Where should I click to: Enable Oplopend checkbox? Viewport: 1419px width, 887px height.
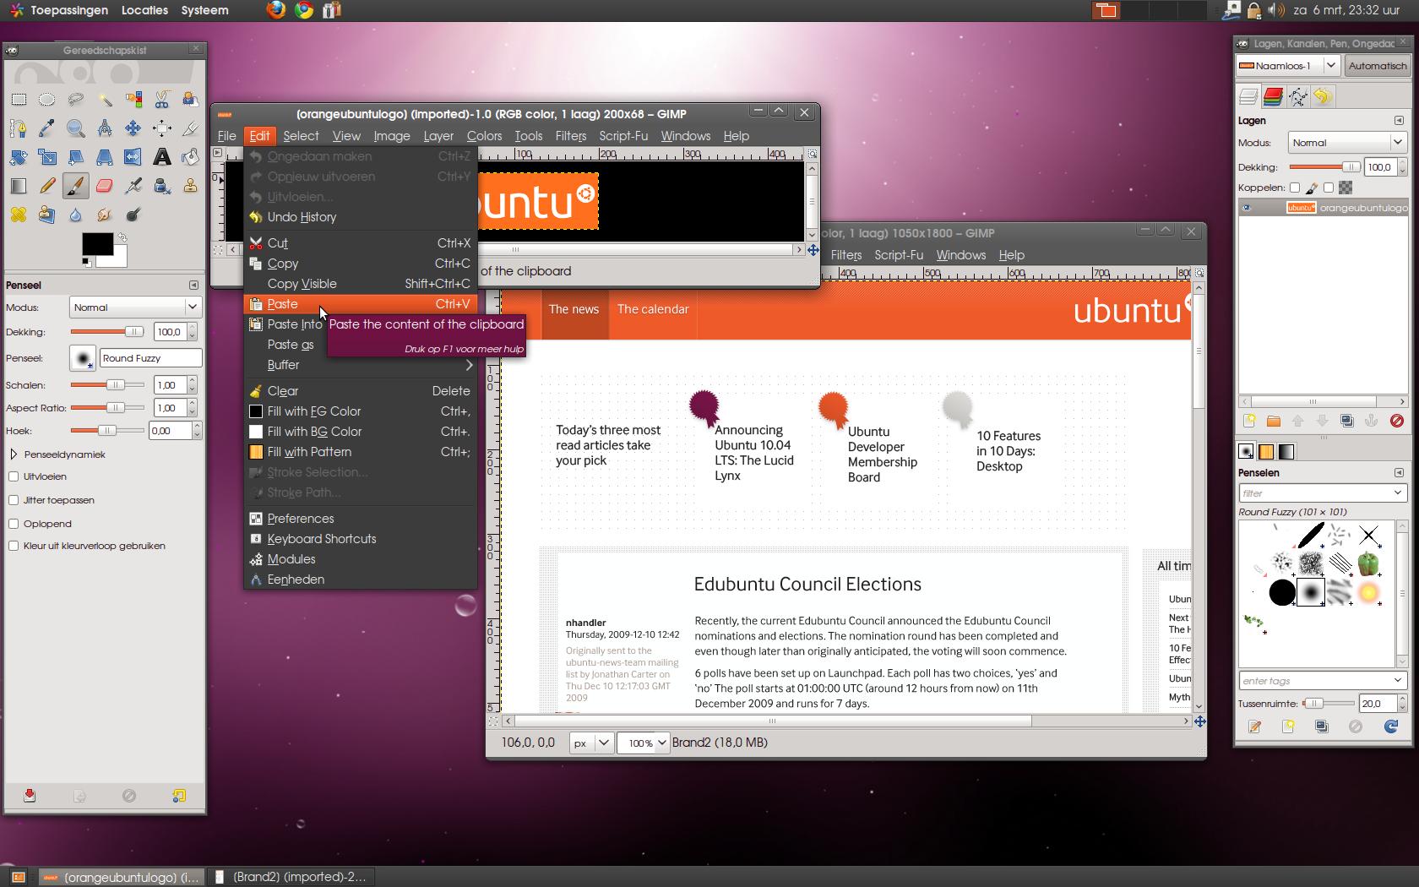coord(14,524)
